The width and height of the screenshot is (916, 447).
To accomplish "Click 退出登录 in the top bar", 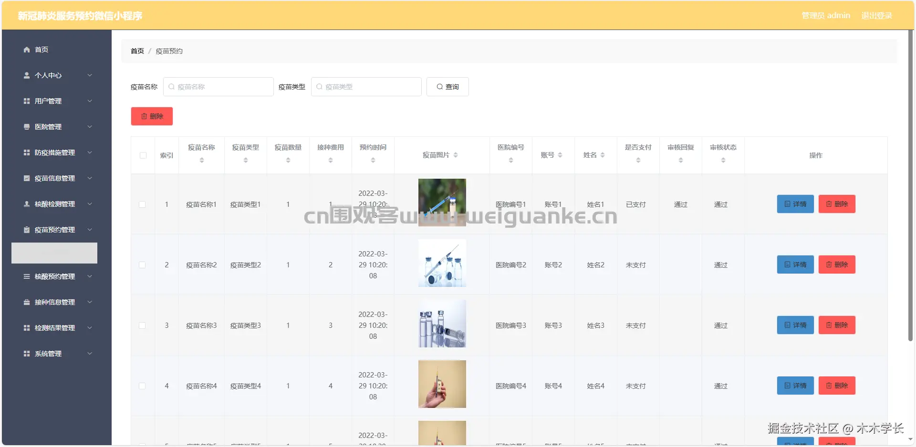I will coord(876,16).
